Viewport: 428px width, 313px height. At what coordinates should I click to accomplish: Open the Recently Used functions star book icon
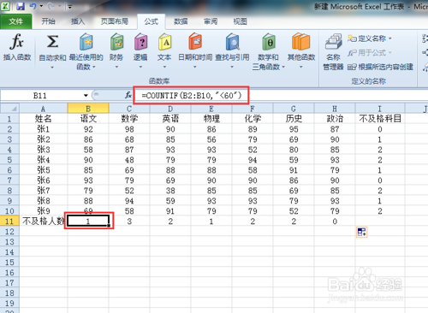tap(86, 42)
